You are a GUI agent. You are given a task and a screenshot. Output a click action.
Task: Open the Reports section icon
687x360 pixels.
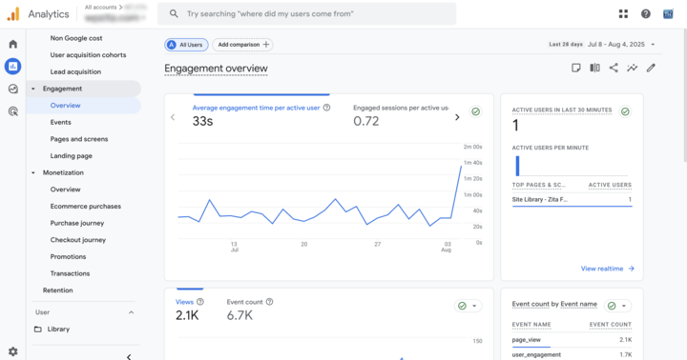(13, 67)
